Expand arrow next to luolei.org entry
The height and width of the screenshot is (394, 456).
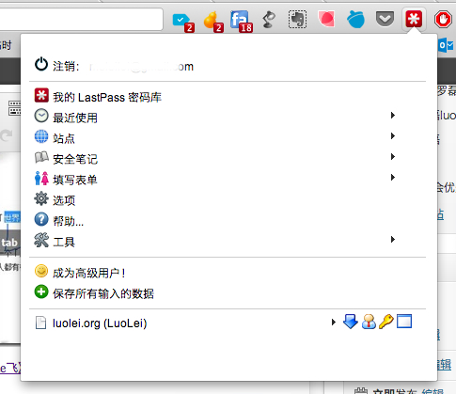pyautogui.click(x=334, y=322)
